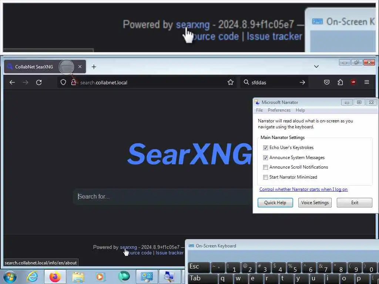Click the Microsoft Narrator title icon
Screen dimensions: 379x284
pos(258,102)
